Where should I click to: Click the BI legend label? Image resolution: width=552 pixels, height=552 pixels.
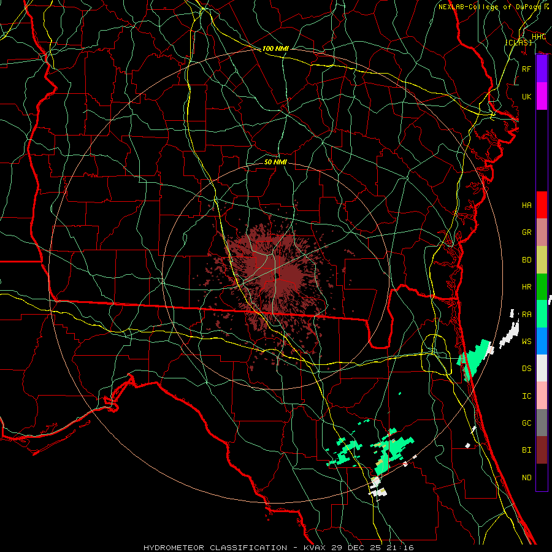click(x=527, y=450)
